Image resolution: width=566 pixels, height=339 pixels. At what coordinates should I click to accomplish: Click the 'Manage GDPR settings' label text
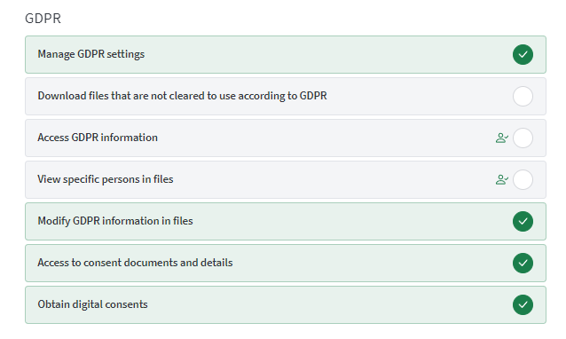point(91,54)
